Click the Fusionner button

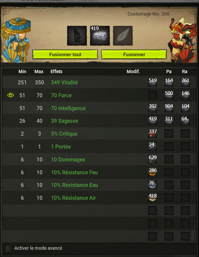(134, 55)
